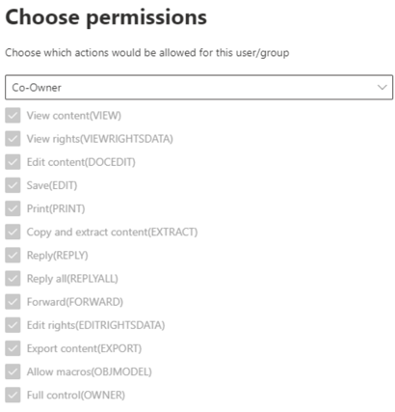The image size is (395, 412).
Task: Toggle the Full control(OWNER) checkbox
Action: tap(13, 396)
